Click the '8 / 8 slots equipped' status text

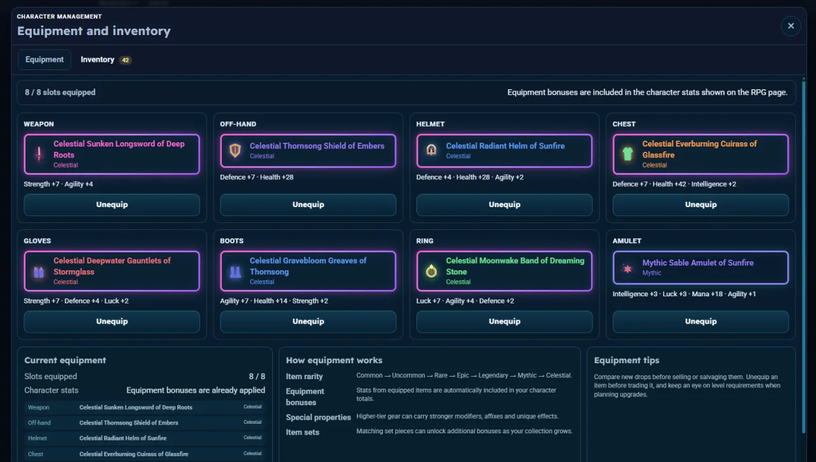(60, 92)
